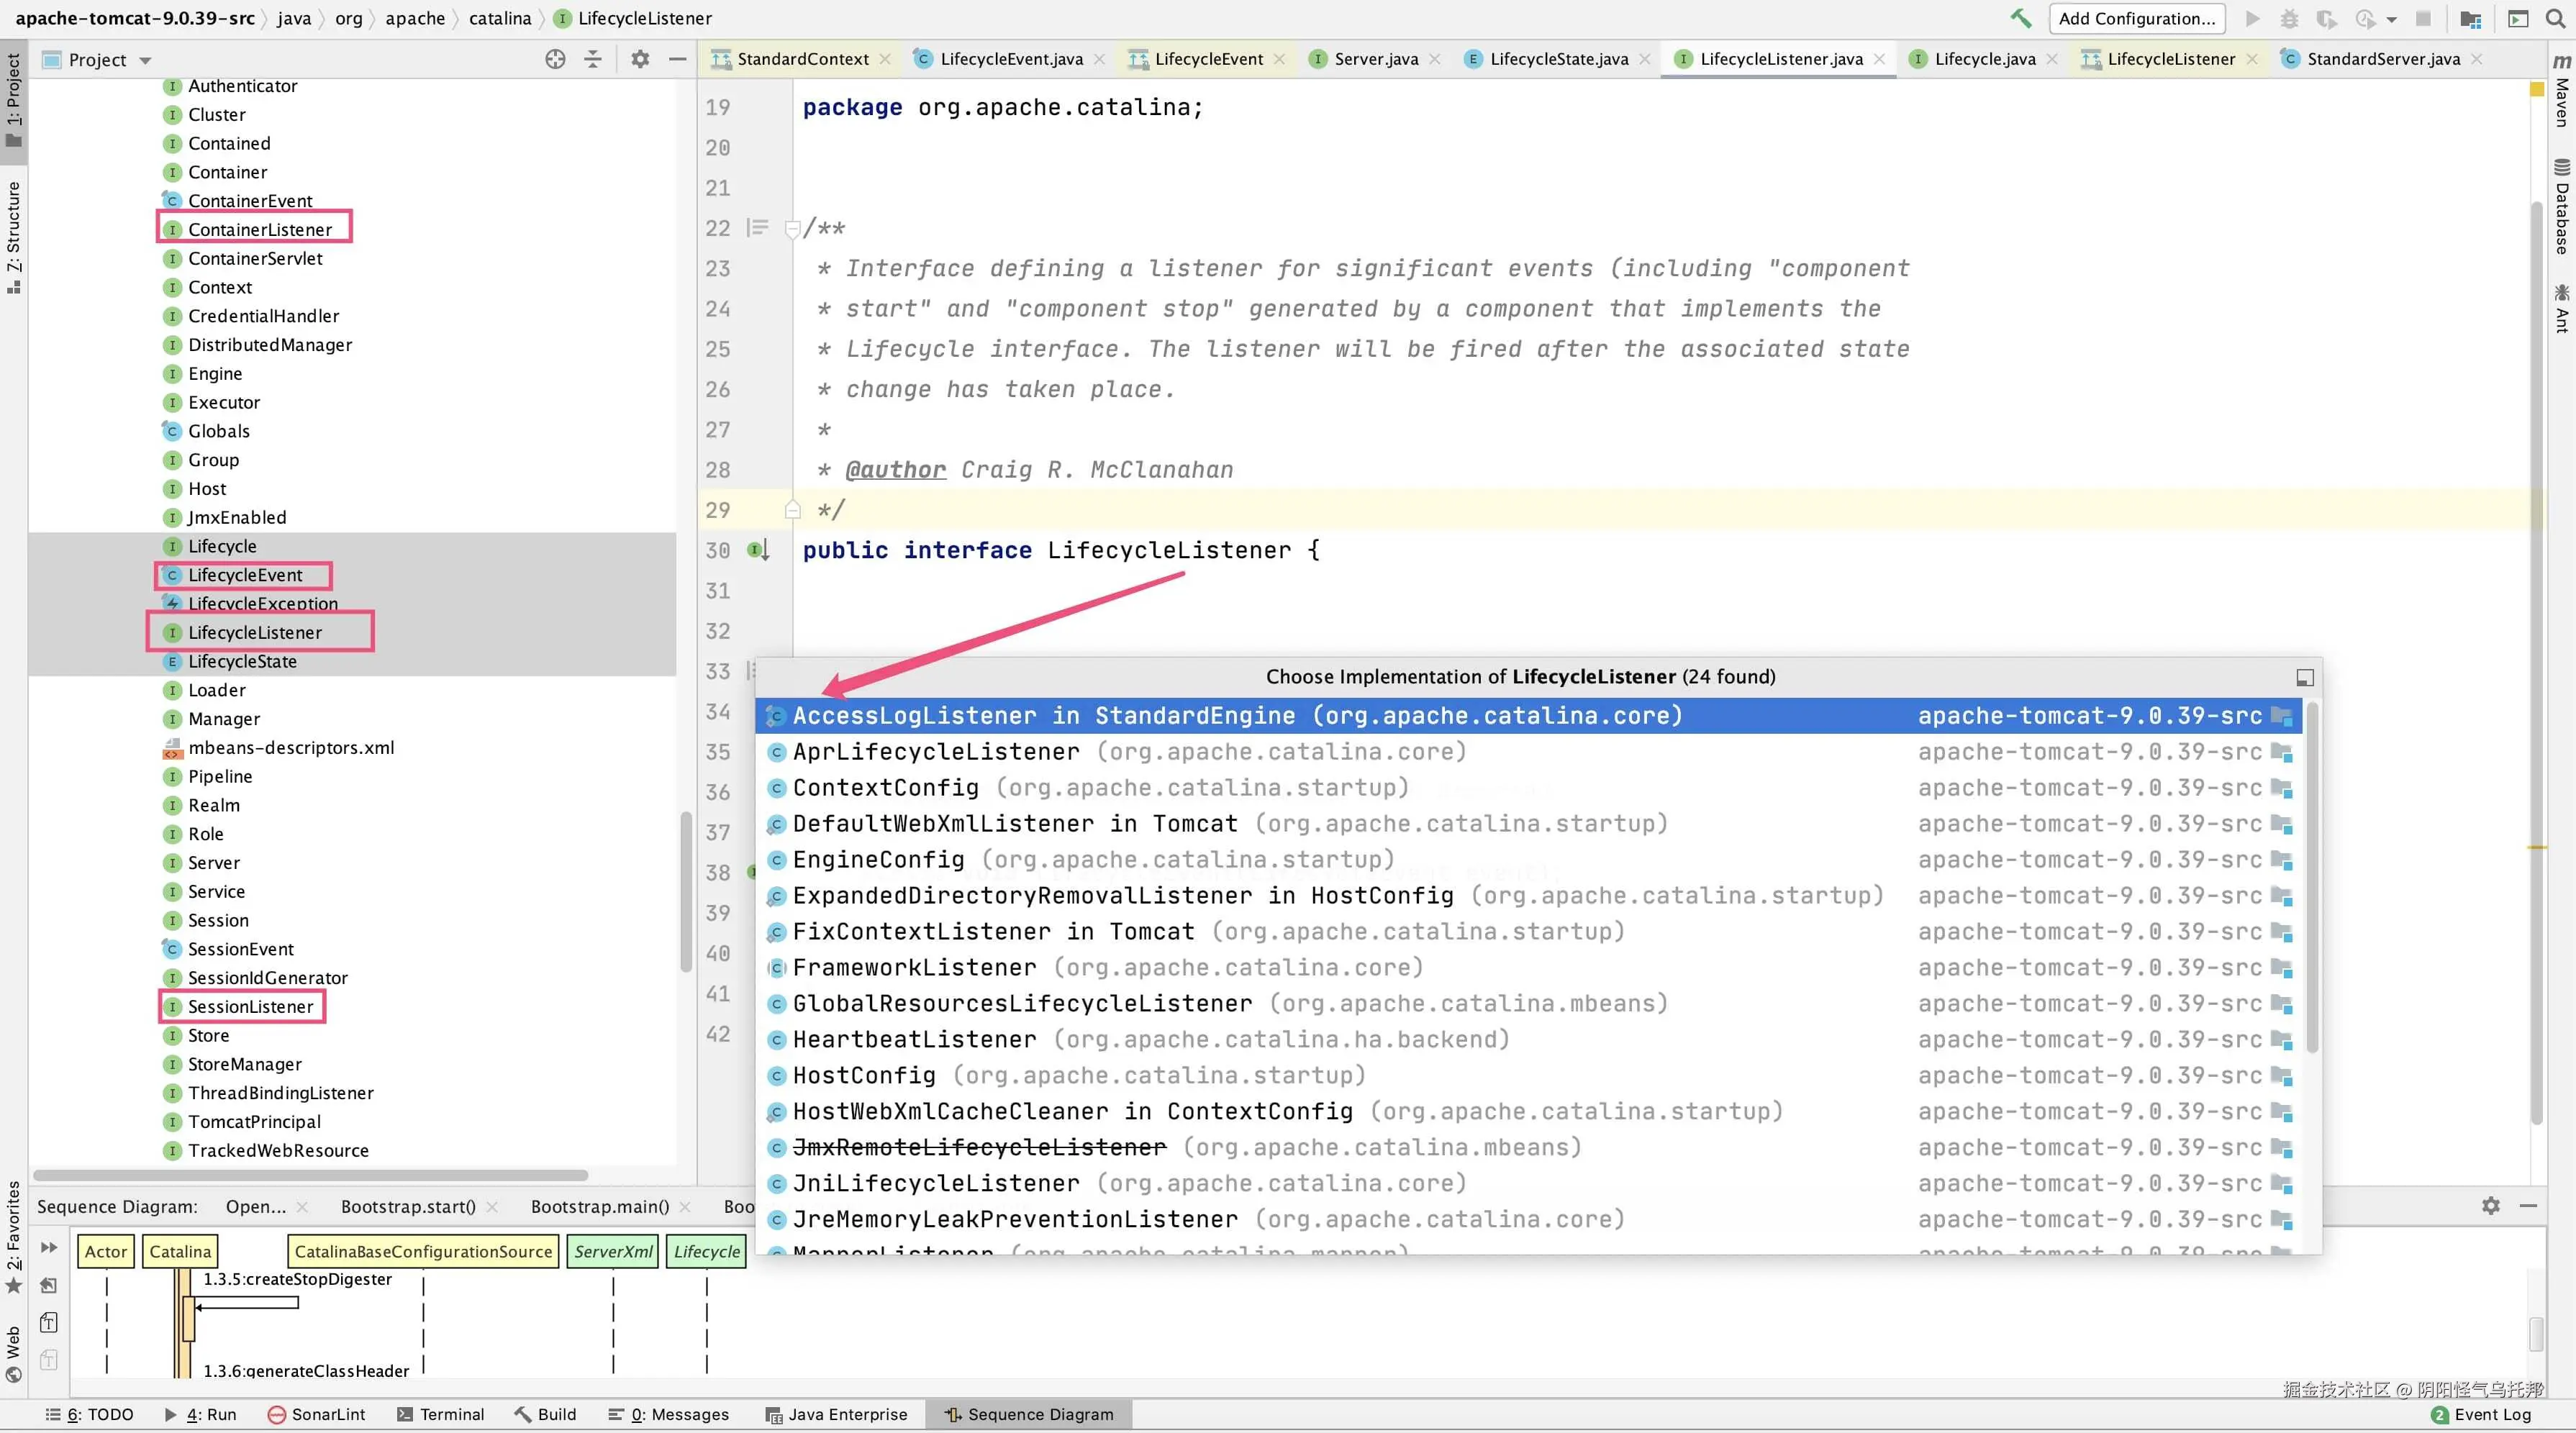Screen dimensions: 2576x1433
Task: Click Project panel locate-file target icon
Action: click(555, 59)
